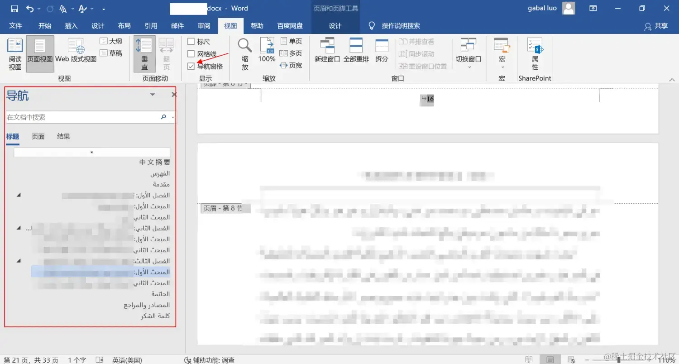Collapse the الفصل الأول heading
Image resolution: width=679 pixels, height=364 pixels.
(x=19, y=195)
